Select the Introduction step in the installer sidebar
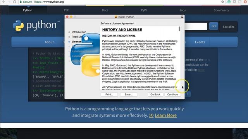This screenshot has width=248, height=139. (79, 32)
